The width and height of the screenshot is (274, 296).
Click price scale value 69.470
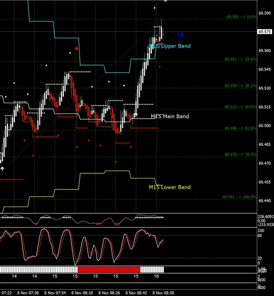(265, 163)
